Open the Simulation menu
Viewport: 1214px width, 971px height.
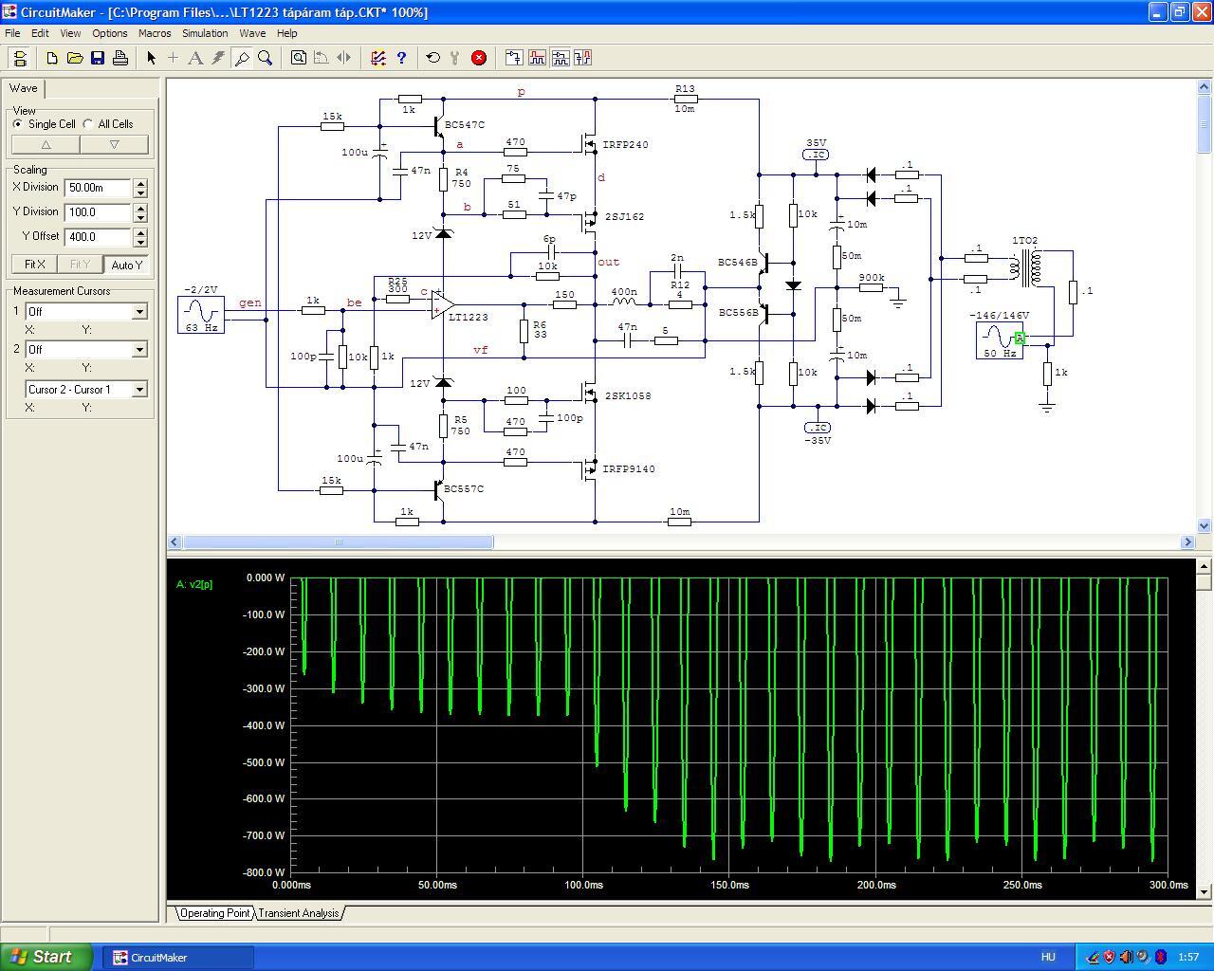205,33
